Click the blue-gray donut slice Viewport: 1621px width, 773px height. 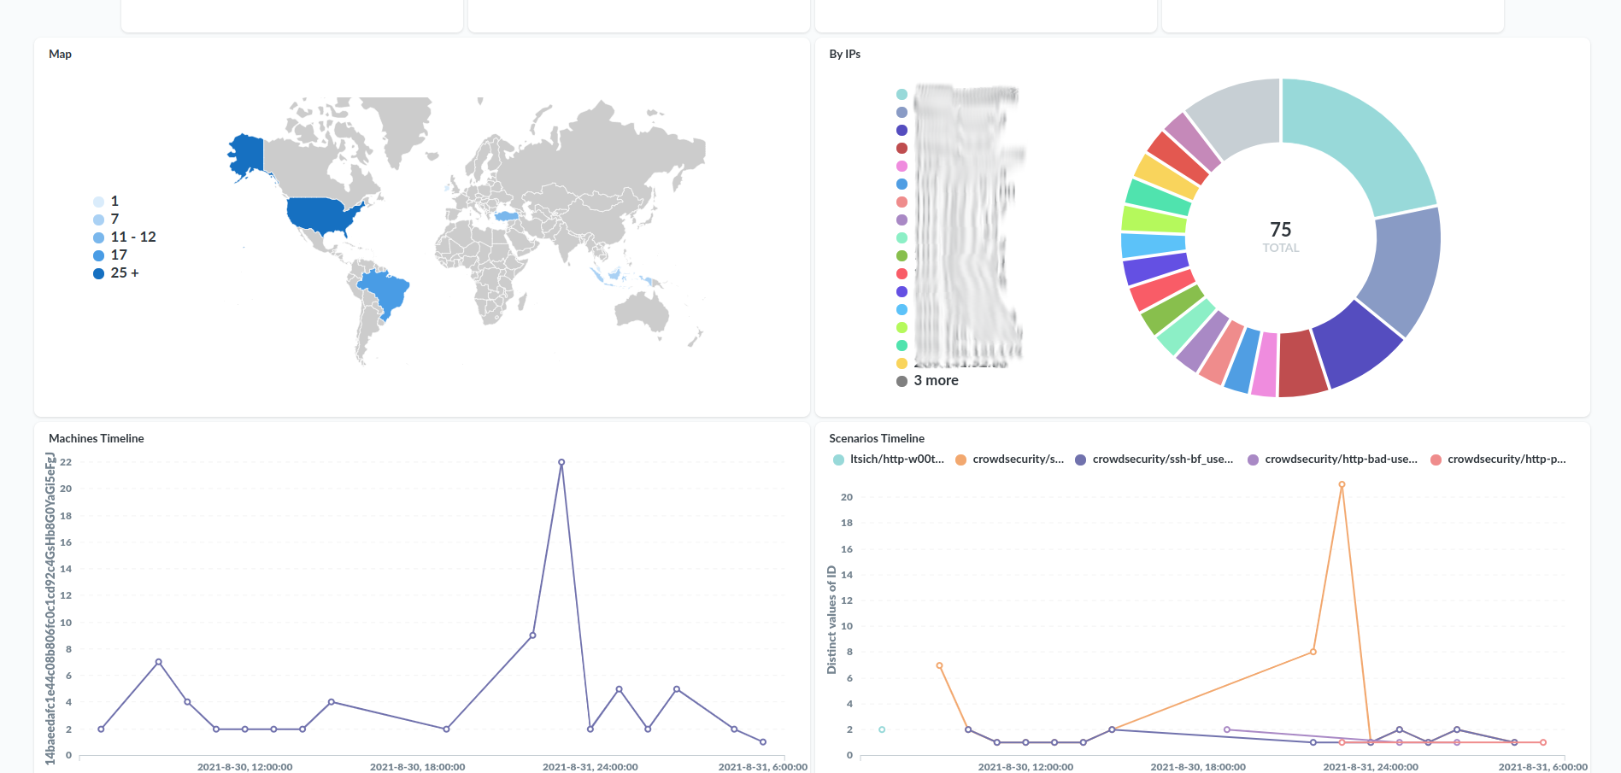[1403, 265]
